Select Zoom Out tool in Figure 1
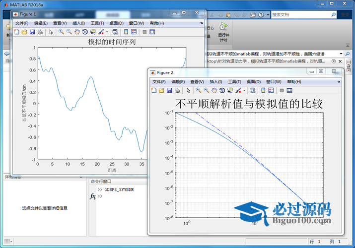Screen dimensions: 355x248 click(x=69, y=32)
